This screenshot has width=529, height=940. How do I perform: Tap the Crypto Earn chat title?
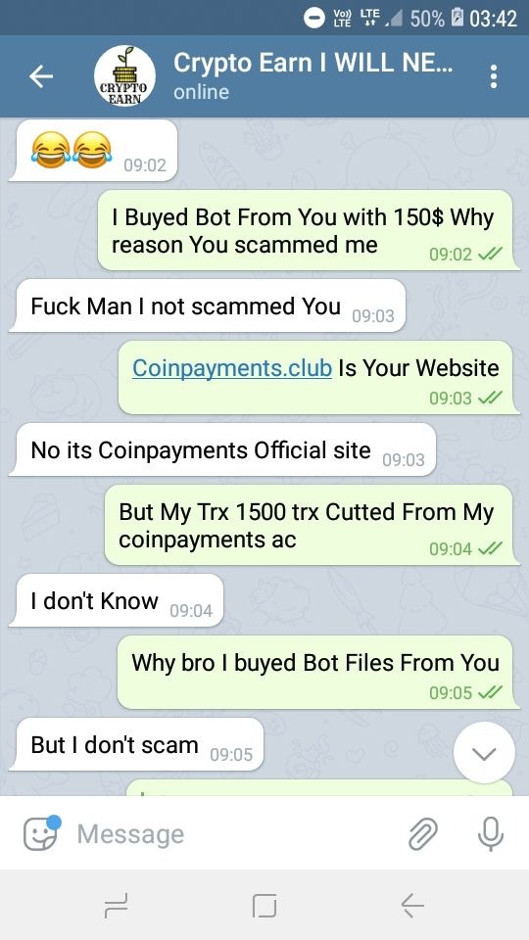click(x=313, y=63)
